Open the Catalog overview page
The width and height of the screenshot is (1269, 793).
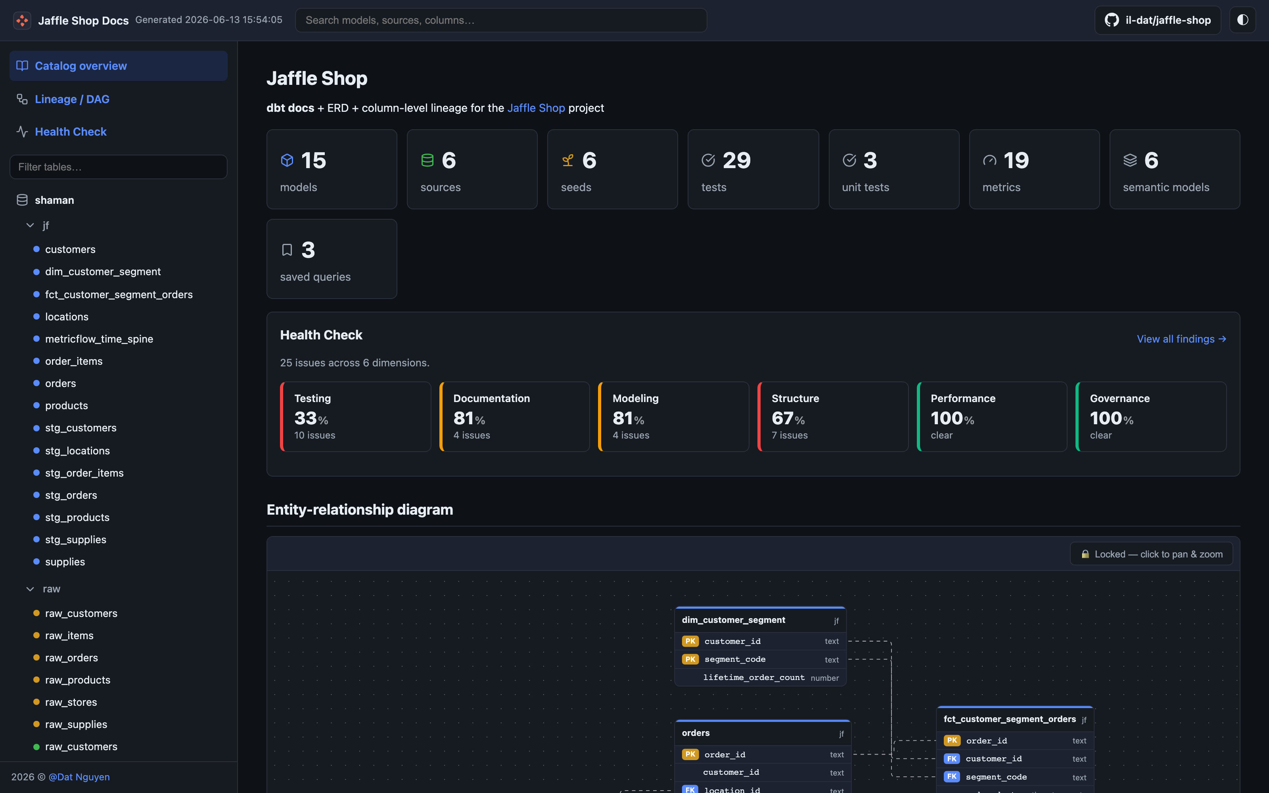coord(119,66)
